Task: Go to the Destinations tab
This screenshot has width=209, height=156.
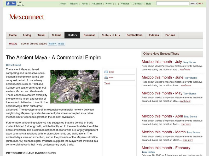Action: pos(134,35)
